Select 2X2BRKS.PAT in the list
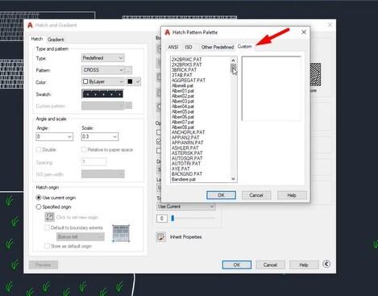Image resolution: width=378 pixels, height=296 pixels. point(186,65)
